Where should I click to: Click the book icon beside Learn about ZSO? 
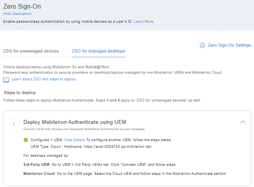tap(6, 80)
